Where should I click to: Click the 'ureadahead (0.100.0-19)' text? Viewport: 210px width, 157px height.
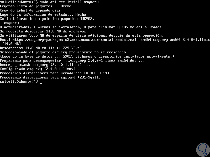tap(85, 73)
